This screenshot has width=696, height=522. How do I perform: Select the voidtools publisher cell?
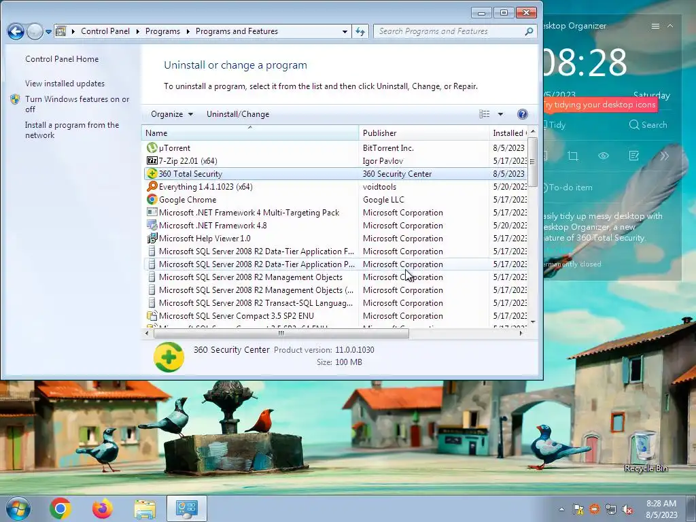tap(379, 186)
